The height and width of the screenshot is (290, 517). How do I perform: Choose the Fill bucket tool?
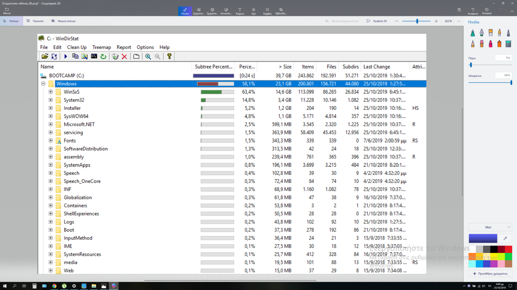coord(508,43)
